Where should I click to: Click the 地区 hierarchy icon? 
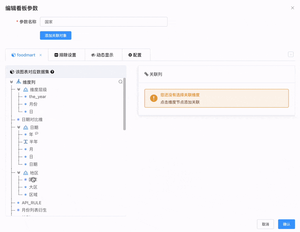(26, 173)
